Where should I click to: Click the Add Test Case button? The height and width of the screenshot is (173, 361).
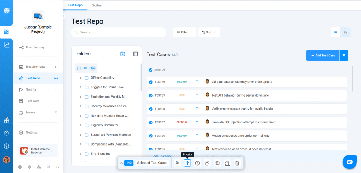[323, 56]
